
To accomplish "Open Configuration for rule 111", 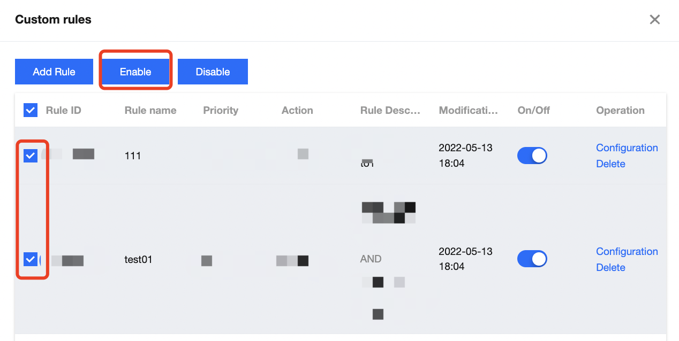I will pyautogui.click(x=627, y=148).
